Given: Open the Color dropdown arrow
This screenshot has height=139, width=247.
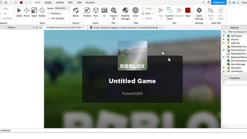Looking at the screenshot, I should [x=135, y=19].
